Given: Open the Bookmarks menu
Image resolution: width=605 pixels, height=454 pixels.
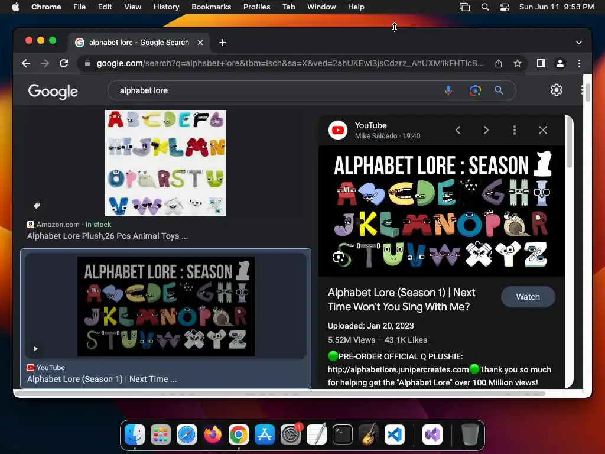Looking at the screenshot, I should (211, 7).
